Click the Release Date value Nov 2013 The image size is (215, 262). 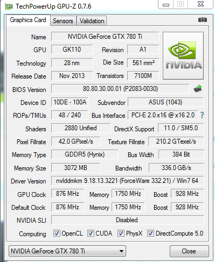(x=72, y=76)
